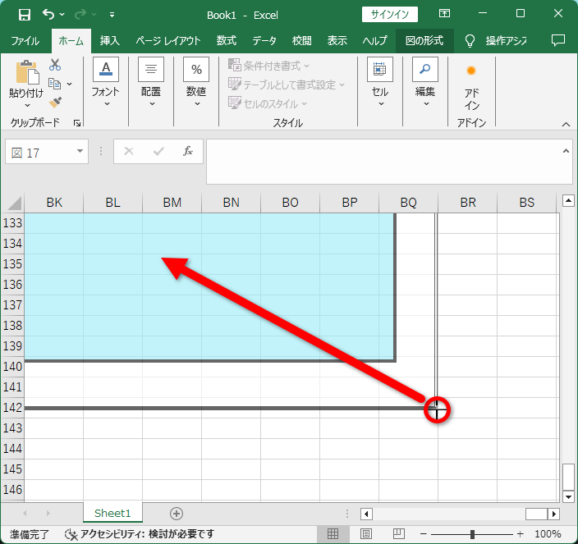
Task: Click the サインイン button
Action: tap(390, 15)
